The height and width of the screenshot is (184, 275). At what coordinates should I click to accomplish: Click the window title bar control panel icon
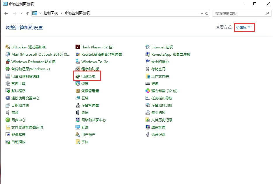(x=5, y=4)
